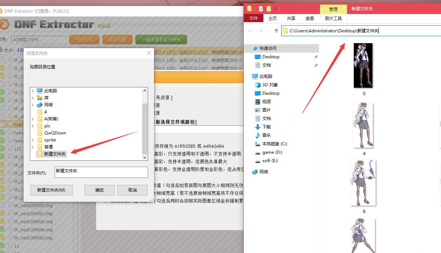Screen dimensions: 441x253
Task: Confirm with the 确定 button
Action: (100, 190)
